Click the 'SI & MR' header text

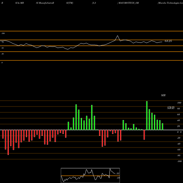[19, 3]
